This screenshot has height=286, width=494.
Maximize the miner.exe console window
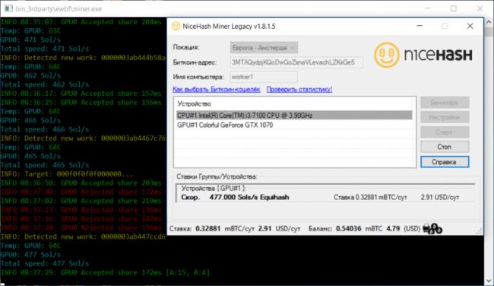pos(454,8)
